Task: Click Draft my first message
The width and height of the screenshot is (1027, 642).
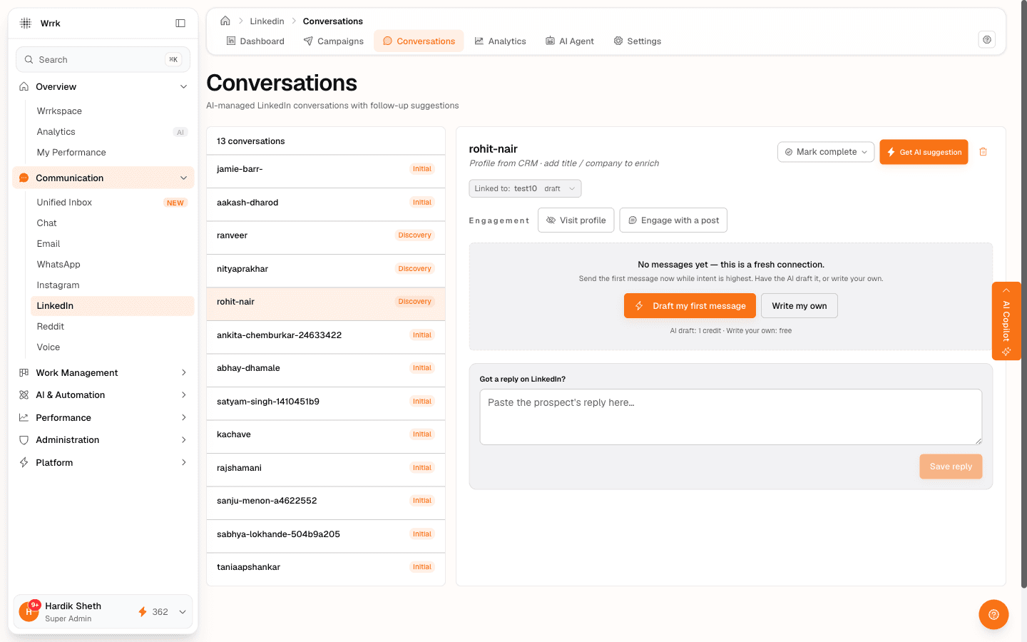Action: pyautogui.click(x=690, y=306)
